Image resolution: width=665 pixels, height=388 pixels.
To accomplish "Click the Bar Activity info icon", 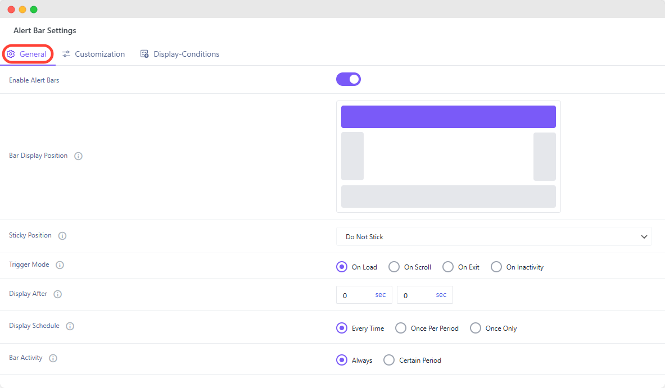I will (53, 358).
